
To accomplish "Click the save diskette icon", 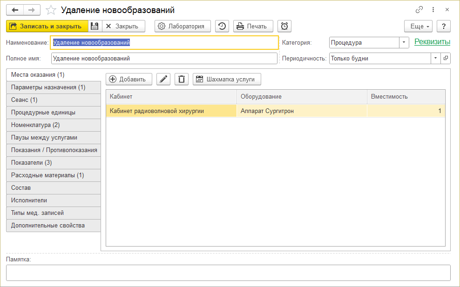I will [x=95, y=26].
